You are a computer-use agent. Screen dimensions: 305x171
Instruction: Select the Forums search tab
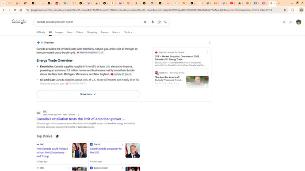pos(105,32)
